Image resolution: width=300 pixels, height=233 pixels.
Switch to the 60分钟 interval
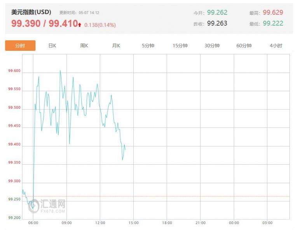point(244,46)
